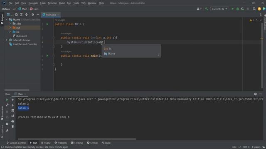
Task: Click Cem breadcrumb in navigation bar
Action: click(34, 9)
